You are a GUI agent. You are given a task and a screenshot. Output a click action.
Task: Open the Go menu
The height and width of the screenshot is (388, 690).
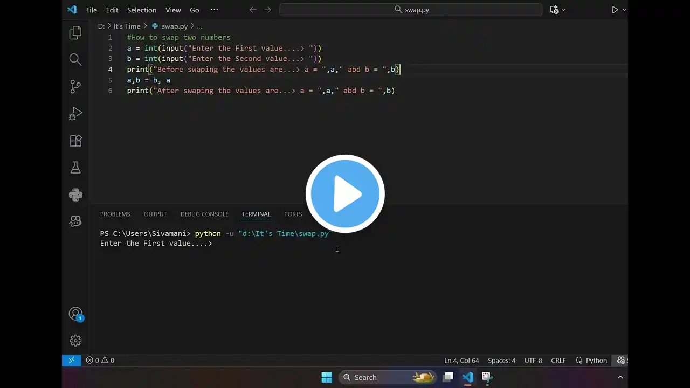195,10
